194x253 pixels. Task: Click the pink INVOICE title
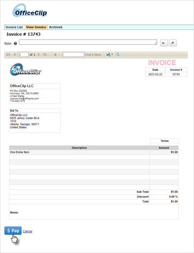pyautogui.click(x=162, y=62)
